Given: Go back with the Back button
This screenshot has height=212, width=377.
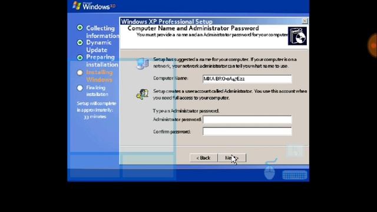Looking at the screenshot, I should pos(203,158).
